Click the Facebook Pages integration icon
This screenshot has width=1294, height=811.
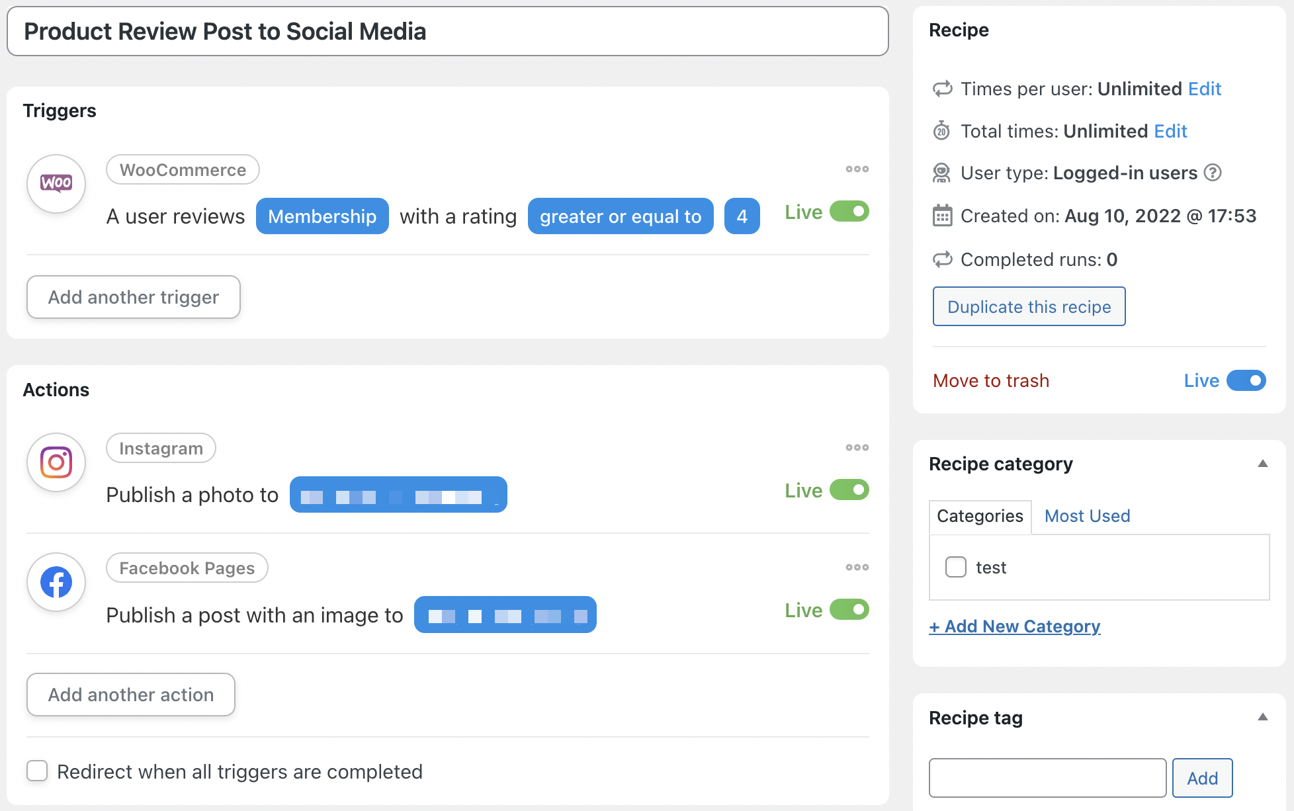[x=56, y=582]
